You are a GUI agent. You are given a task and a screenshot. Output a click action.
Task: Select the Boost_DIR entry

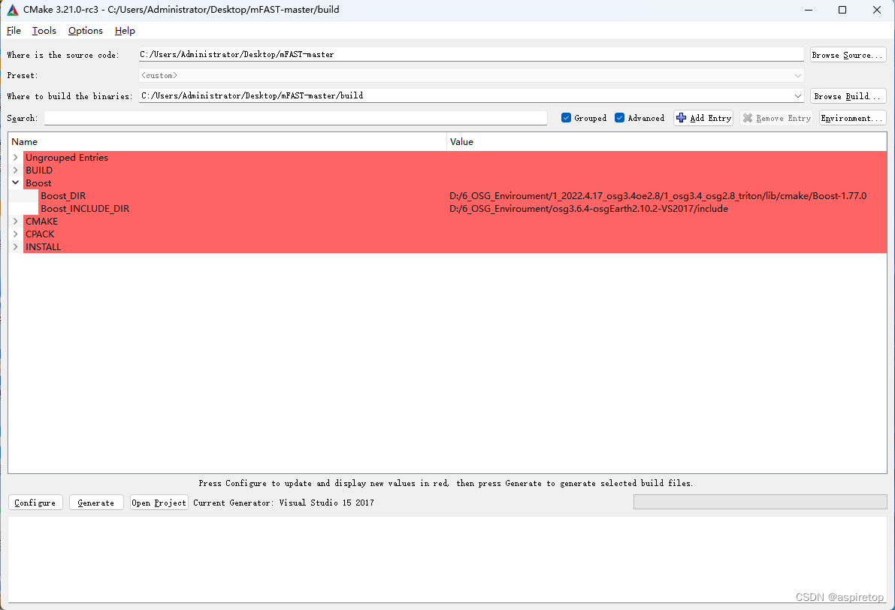click(x=63, y=196)
